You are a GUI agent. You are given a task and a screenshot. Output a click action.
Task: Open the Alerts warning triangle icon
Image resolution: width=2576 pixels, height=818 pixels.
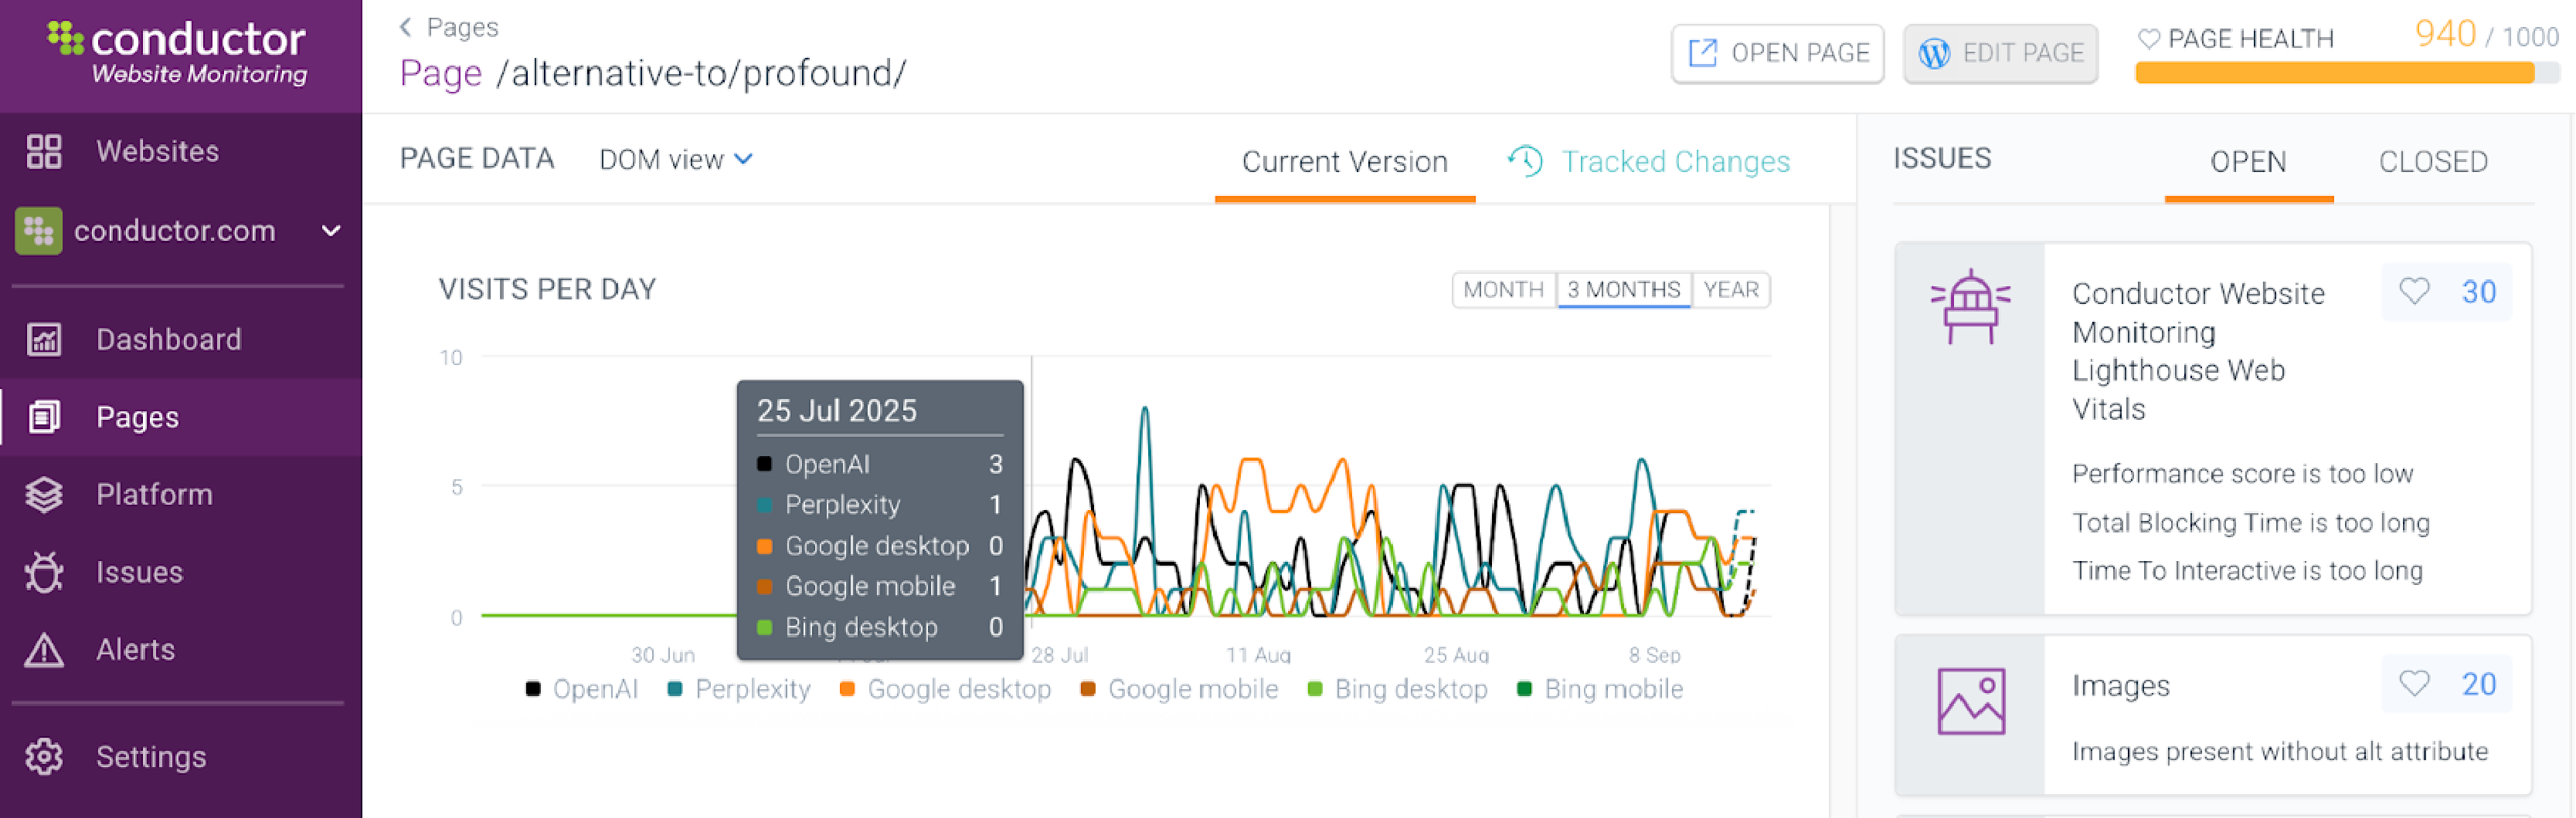click(44, 651)
